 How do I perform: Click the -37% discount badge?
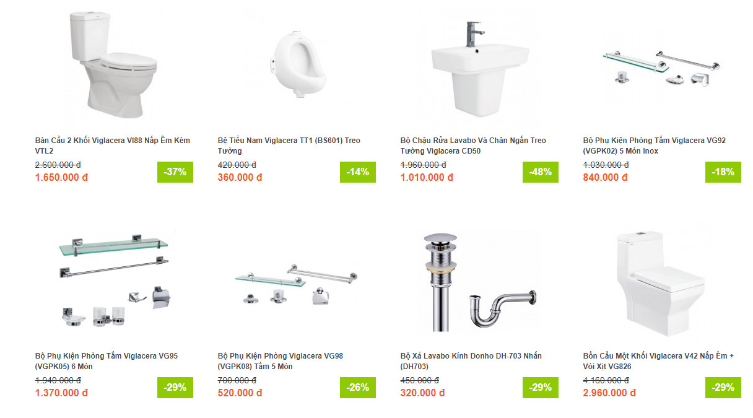175,172
